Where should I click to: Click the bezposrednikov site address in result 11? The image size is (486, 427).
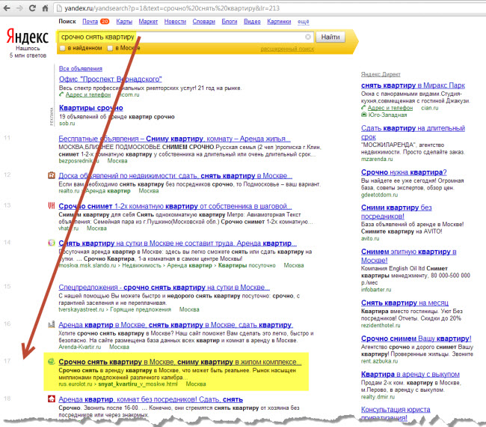tap(79, 161)
